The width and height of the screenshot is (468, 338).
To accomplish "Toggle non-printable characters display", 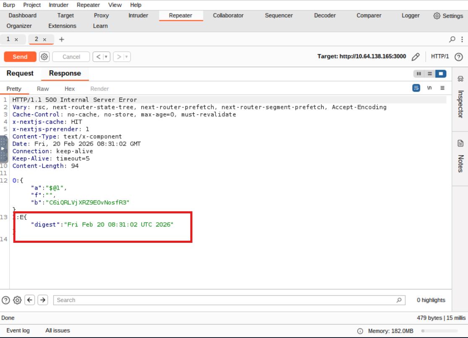I will [x=429, y=88].
